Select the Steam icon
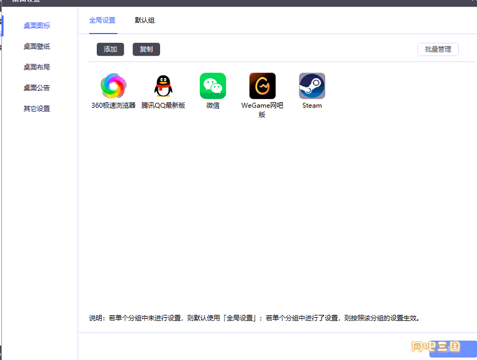Image resolution: width=477 pixels, height=360 pixels. point(312,86)
